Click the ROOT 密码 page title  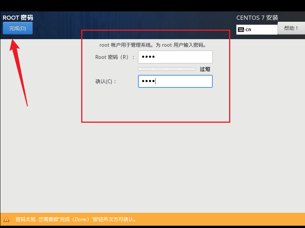pyautogui.click(x=18, y=17)
